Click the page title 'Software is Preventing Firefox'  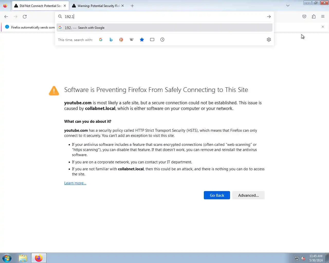156,90
